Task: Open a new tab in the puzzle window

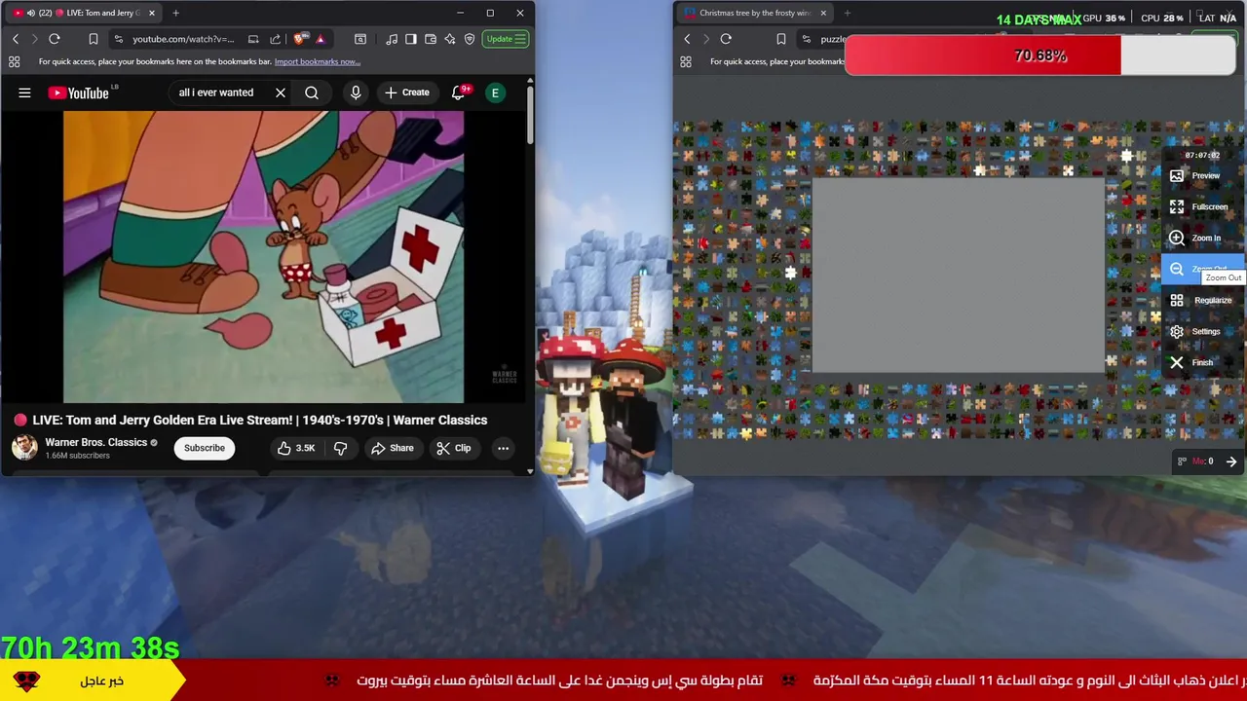Action: [847, 13]
